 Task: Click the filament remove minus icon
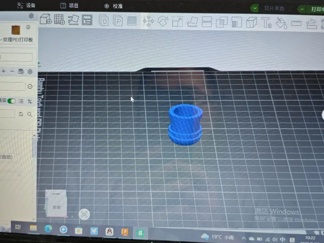tap(12, 71)
